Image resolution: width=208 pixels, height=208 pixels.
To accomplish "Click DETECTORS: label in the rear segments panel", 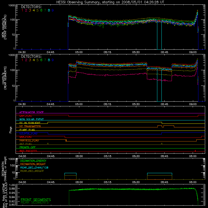I will 31,56.
